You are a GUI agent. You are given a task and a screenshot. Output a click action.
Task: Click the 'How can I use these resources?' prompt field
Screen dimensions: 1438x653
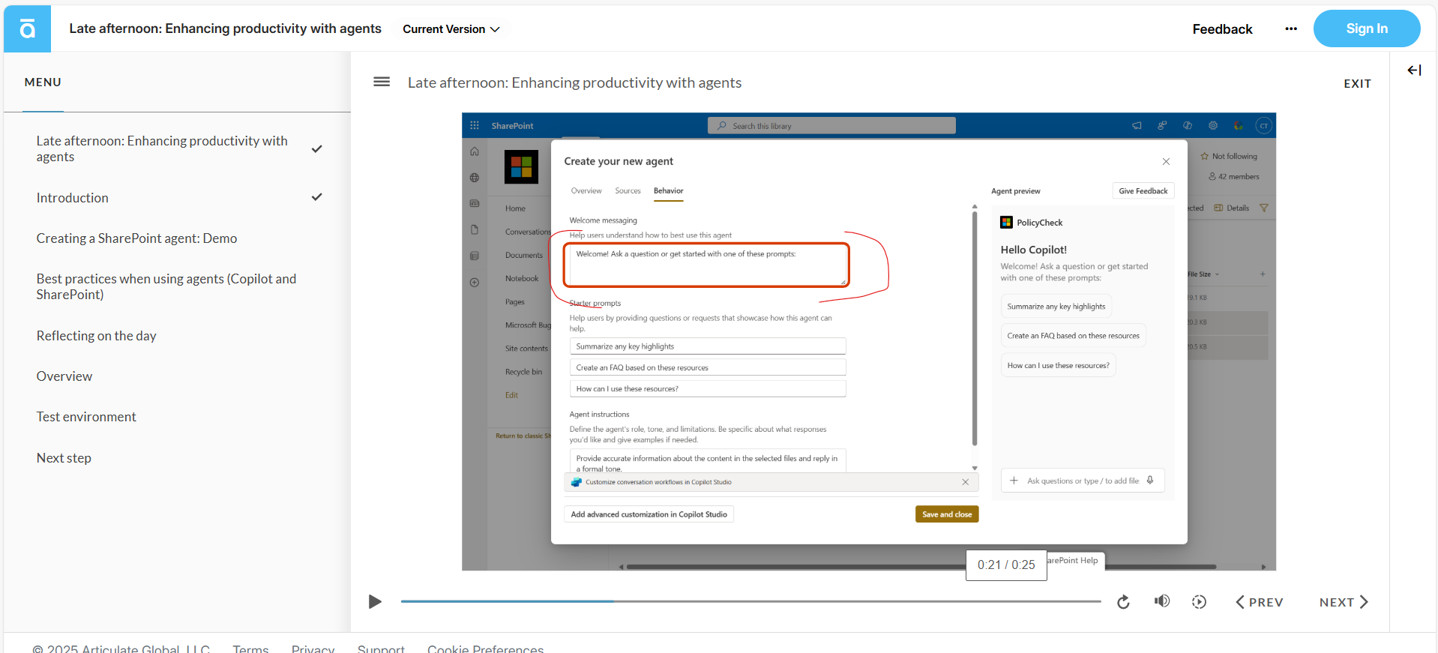pyautogui.click(x=708, y=388)
